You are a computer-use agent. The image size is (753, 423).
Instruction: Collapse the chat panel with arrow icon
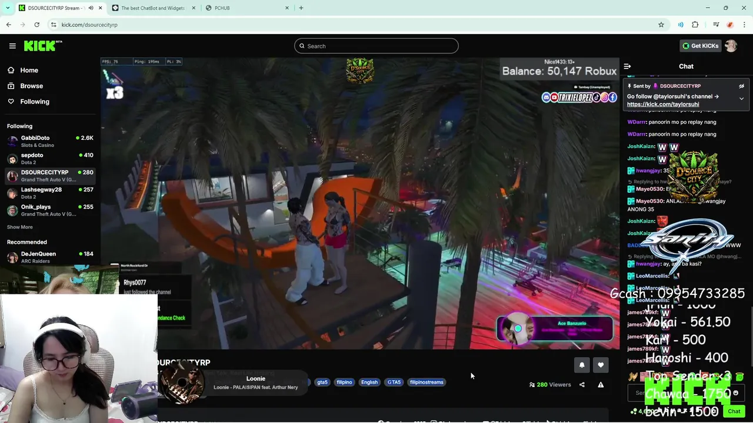[x=627, y=66]
